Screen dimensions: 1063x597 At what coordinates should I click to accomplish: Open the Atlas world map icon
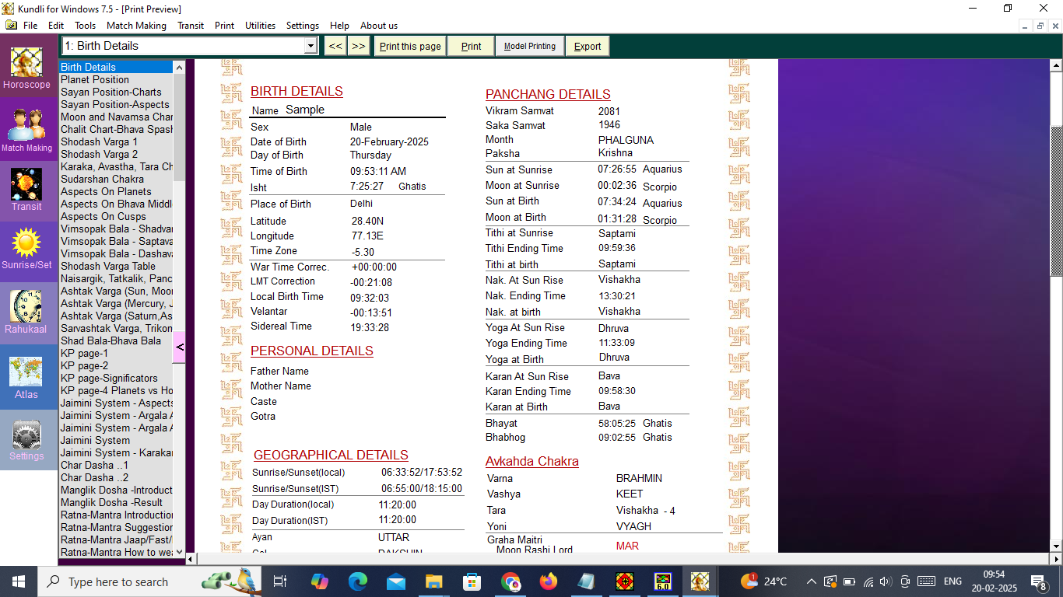pyautogui.click(x=26, y=372)
